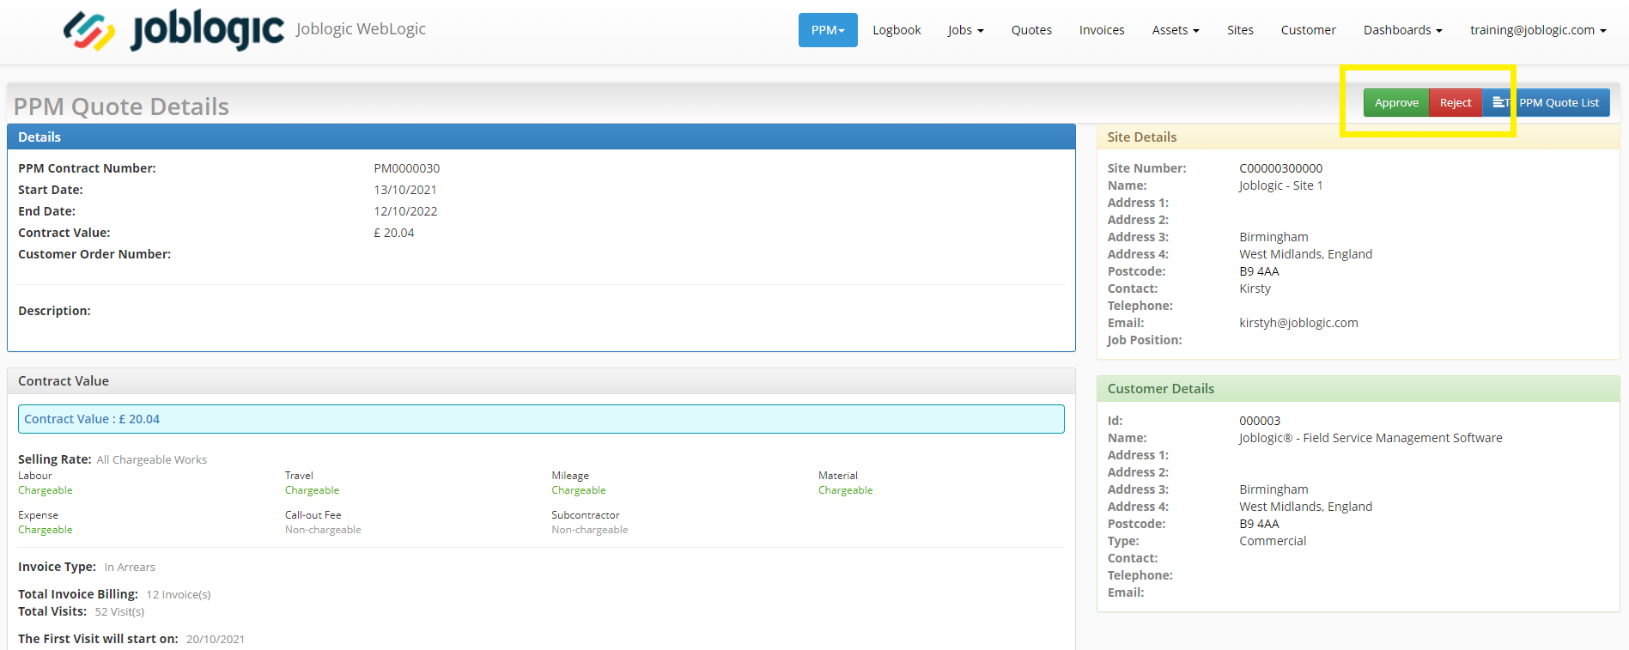Viewport: 1629px width, 650px height.
Task: Select the start date 13/10/2021
Action: pyautogui.click(x=405, y=190)
